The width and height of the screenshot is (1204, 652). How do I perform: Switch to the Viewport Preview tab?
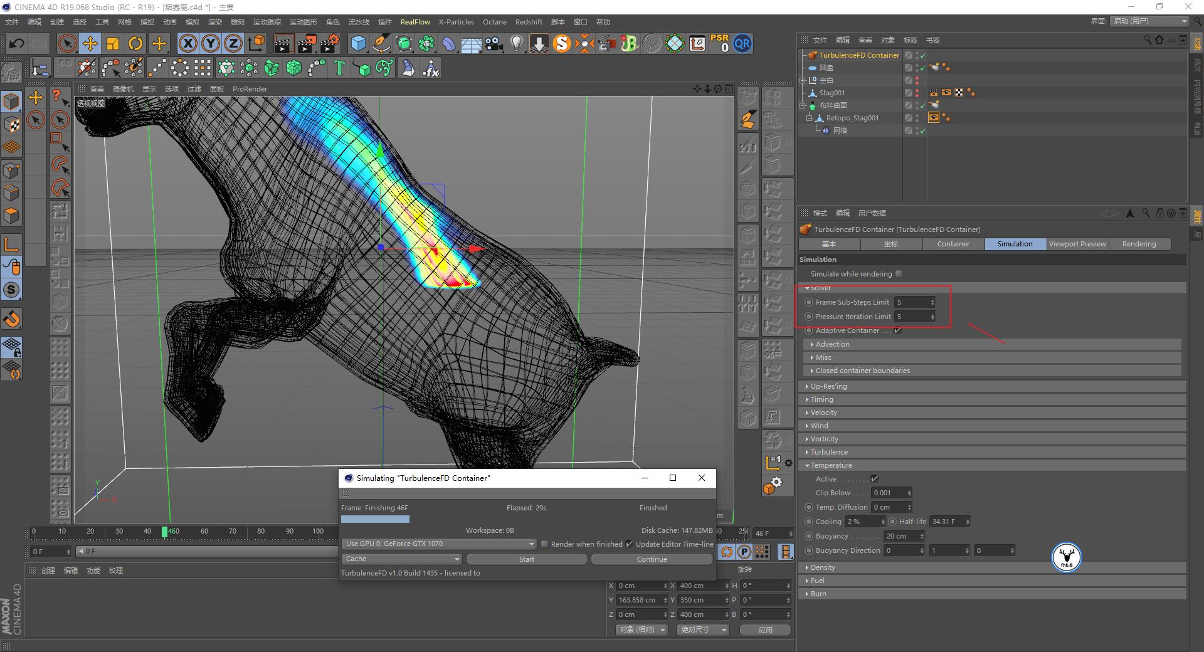pos(1077,244)
